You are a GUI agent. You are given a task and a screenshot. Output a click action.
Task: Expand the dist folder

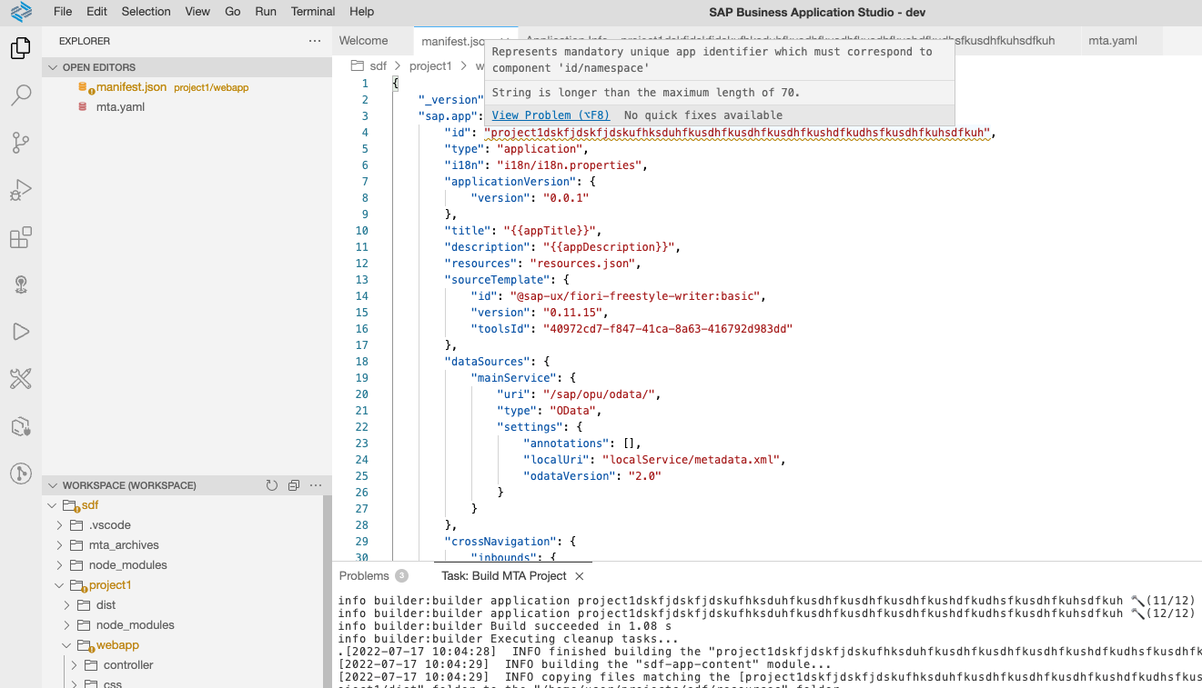click(67, 605)
